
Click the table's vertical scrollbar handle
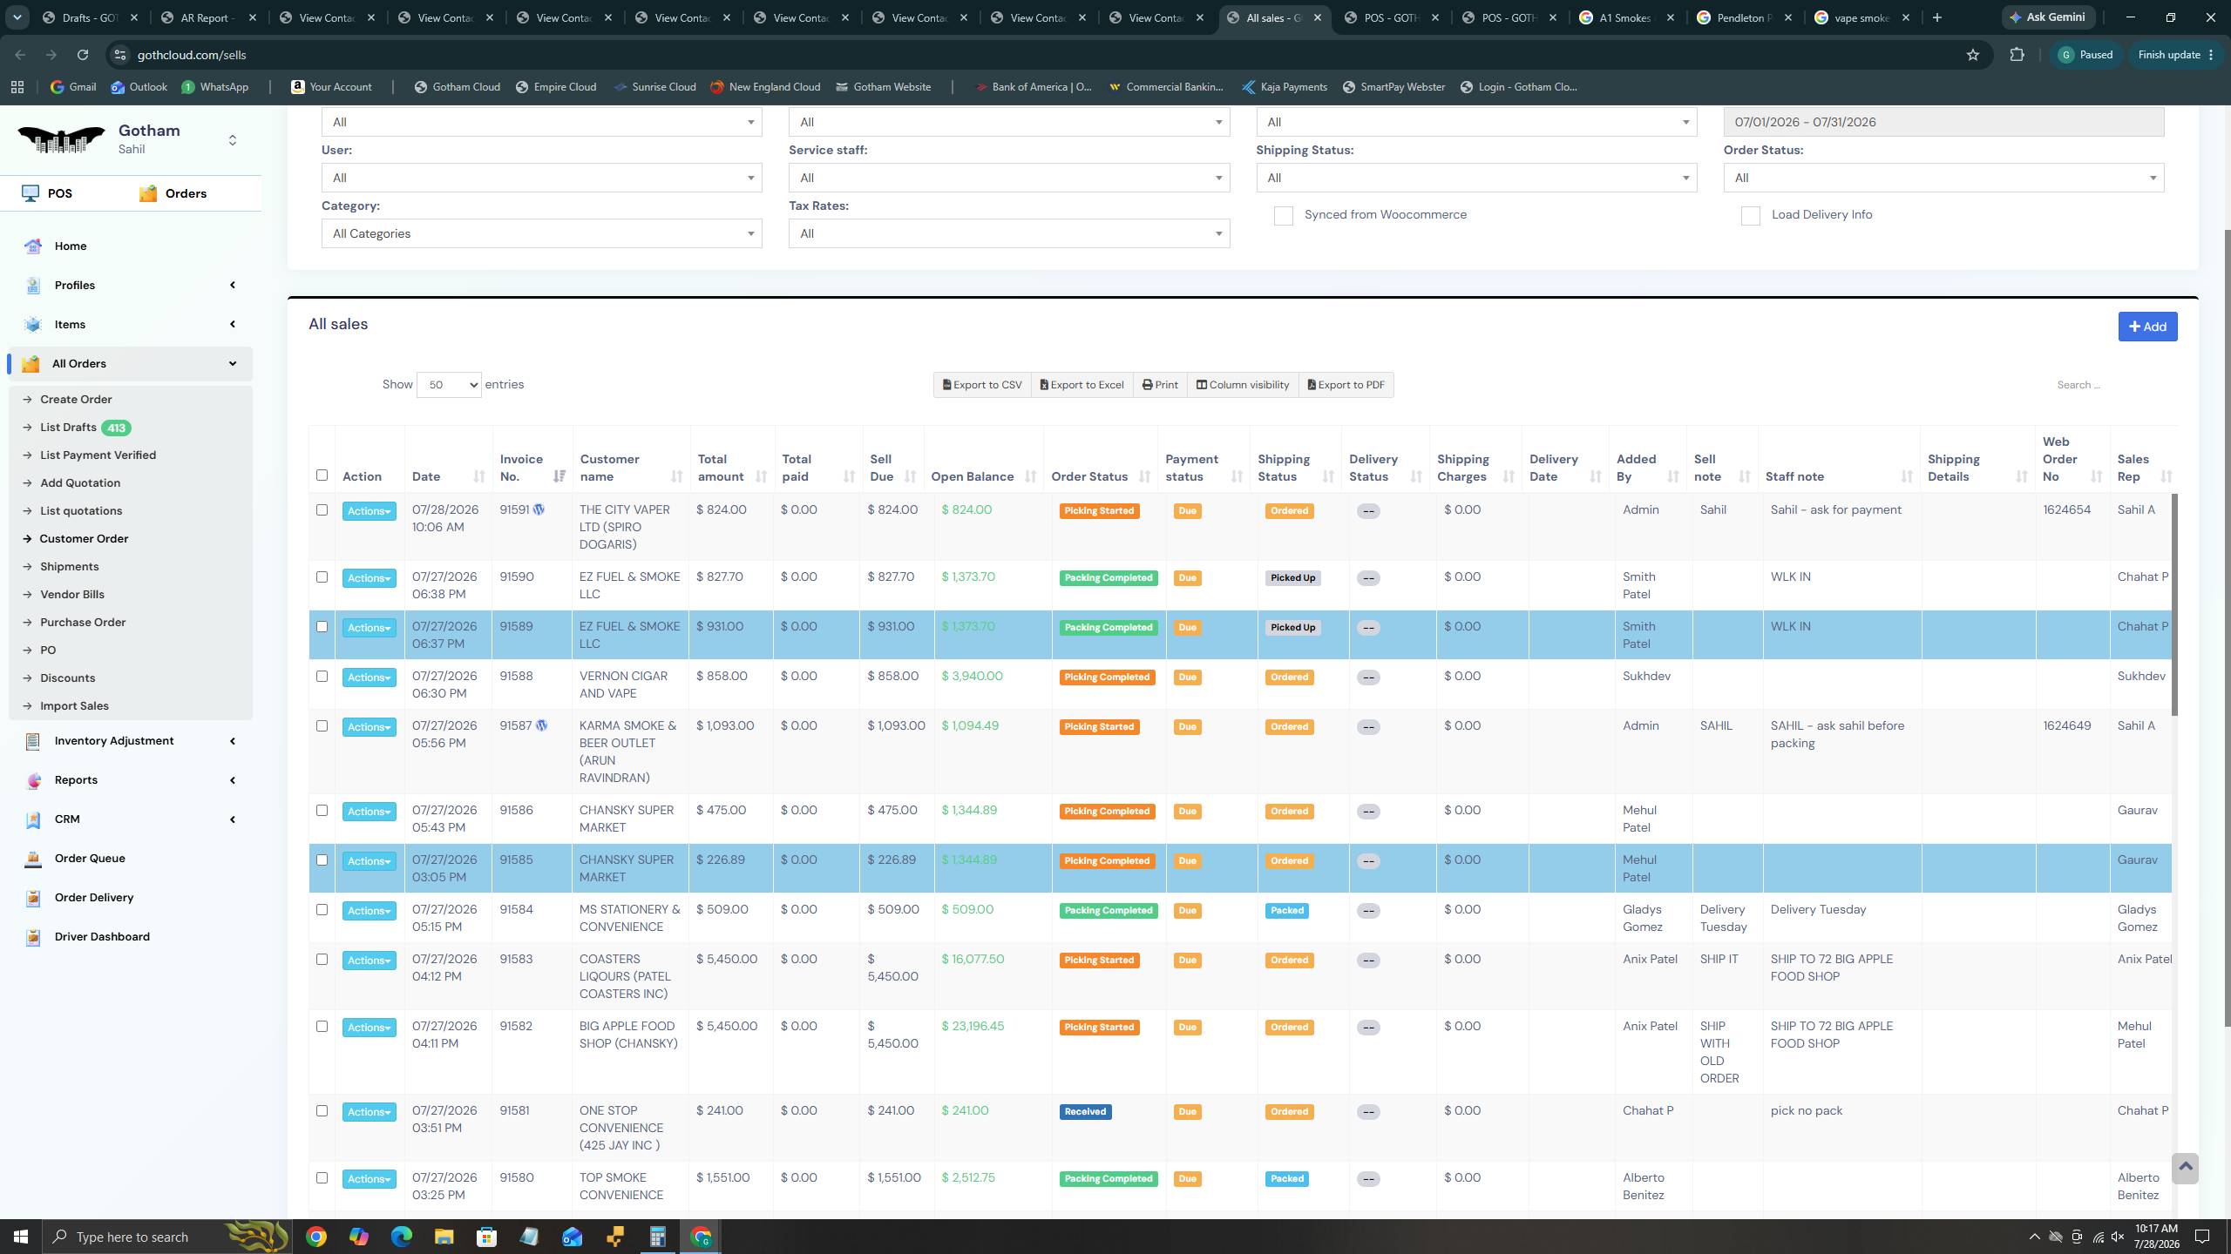2173,605
